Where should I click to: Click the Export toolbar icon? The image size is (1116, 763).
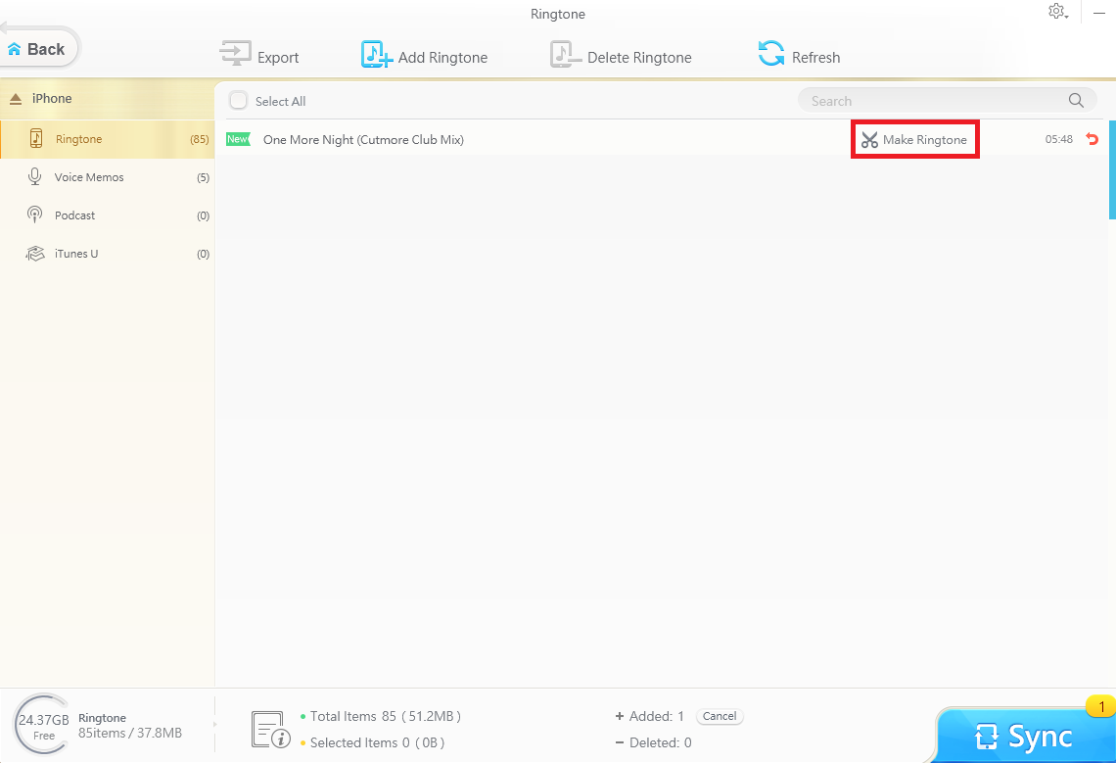pos(236,55)
